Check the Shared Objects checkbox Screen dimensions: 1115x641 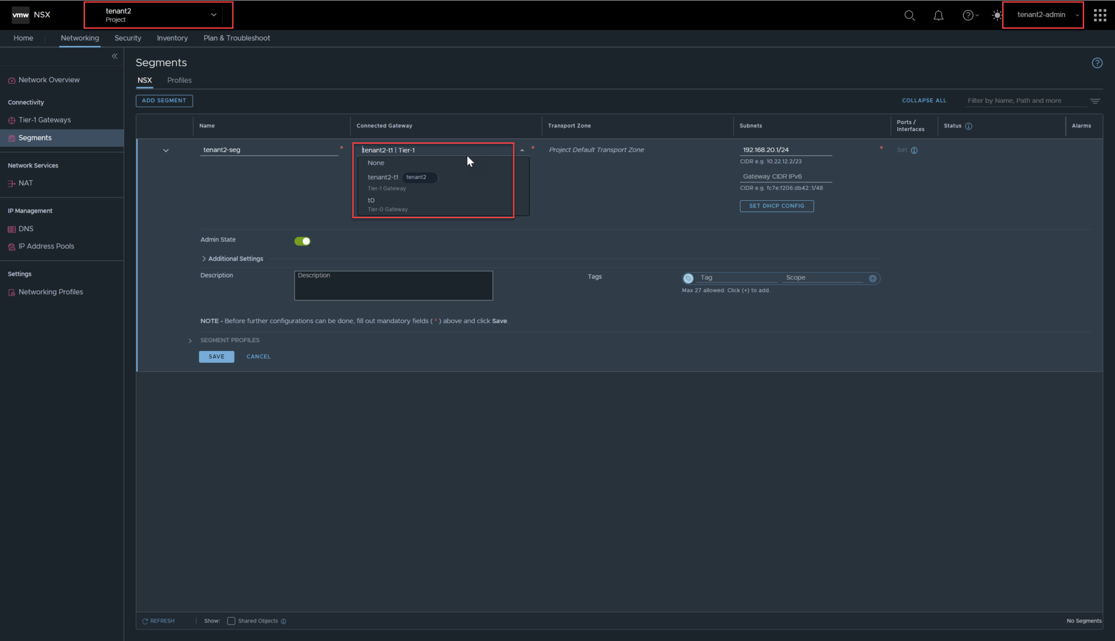click(231, 621)
